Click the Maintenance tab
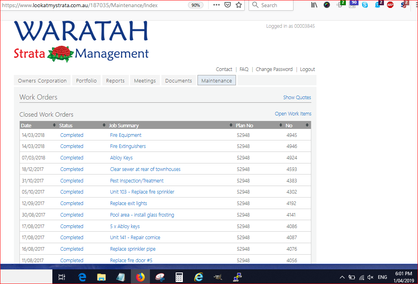 217,81
